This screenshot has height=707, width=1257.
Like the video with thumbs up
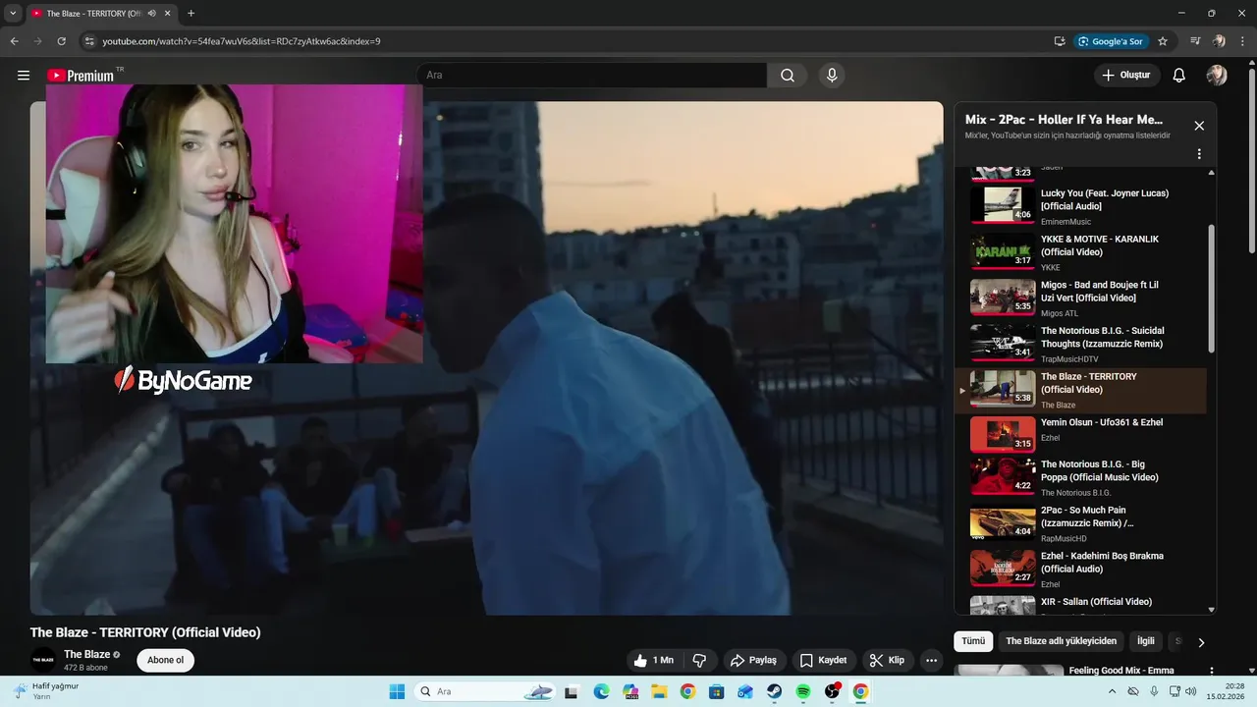pyautogui.click(x=655, y=661)
